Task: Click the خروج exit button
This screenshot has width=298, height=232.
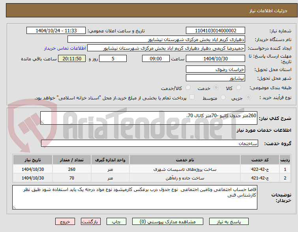Action: coord(65,222)
